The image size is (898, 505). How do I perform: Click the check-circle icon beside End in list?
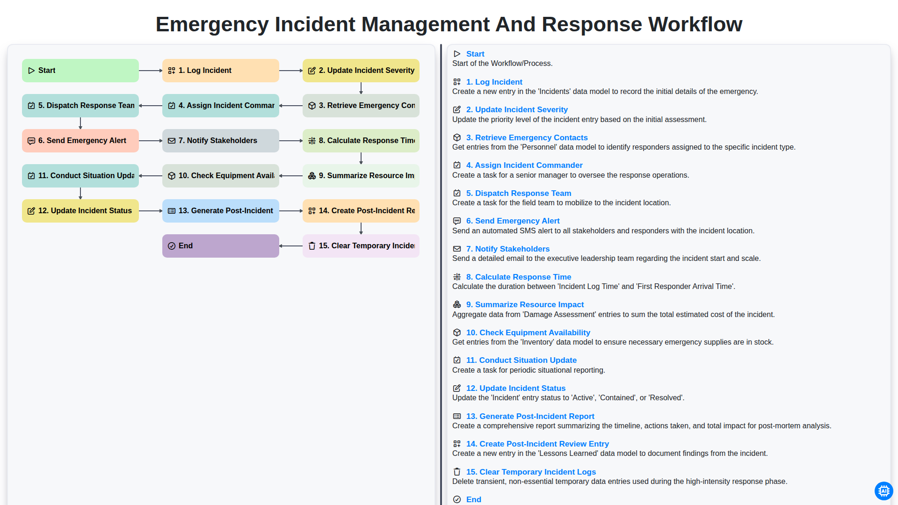tap(457, 499)
